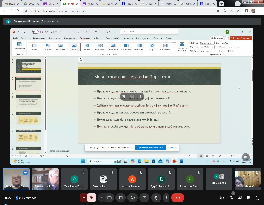
Task: Expand video settings arrow beside camera
Action: pos(101,197)
